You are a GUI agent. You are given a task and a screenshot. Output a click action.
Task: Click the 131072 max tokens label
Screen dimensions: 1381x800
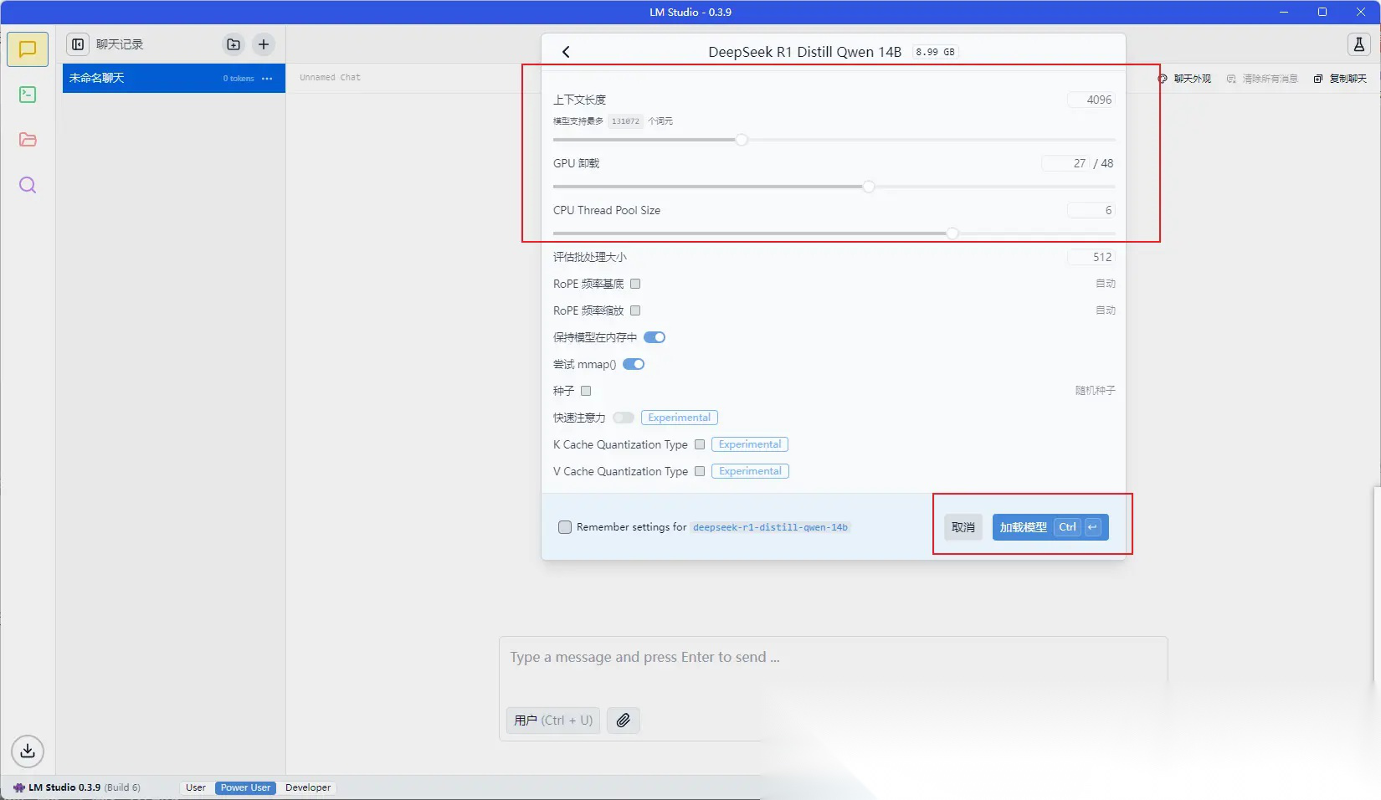coord(625,121)
